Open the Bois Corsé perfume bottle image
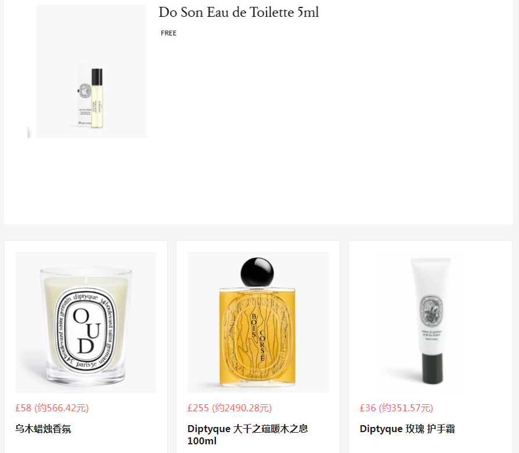 point(258,322)
